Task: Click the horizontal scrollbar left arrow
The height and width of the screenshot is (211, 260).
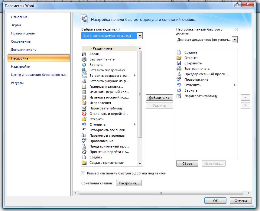Action: coord(76,193)
